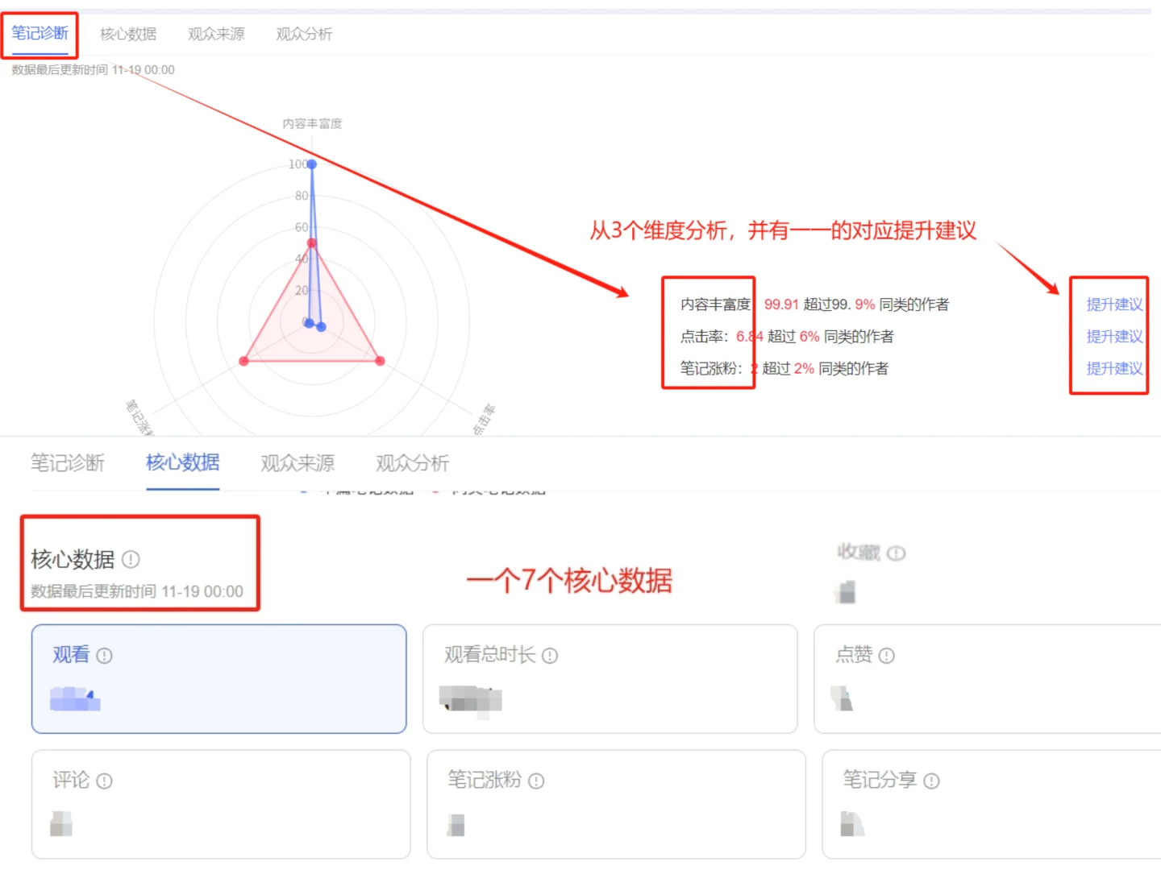Click info icon beside 笔记涨粉 card

click(536, 781)
